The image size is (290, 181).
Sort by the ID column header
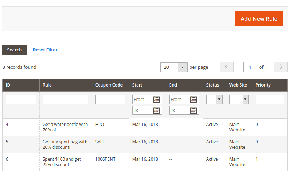coord(8,85)
